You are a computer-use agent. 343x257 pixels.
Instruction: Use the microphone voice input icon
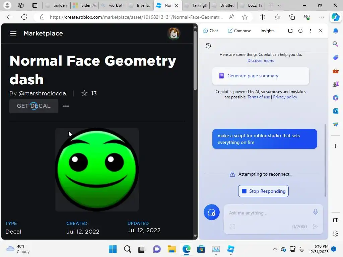[x=315, y=212]
